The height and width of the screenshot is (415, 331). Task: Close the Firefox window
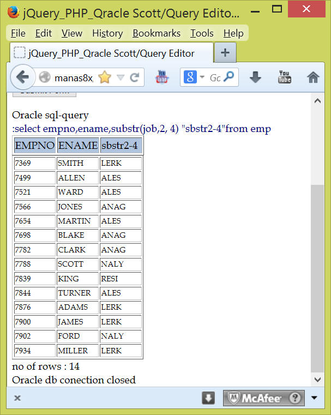coord(306,9)
